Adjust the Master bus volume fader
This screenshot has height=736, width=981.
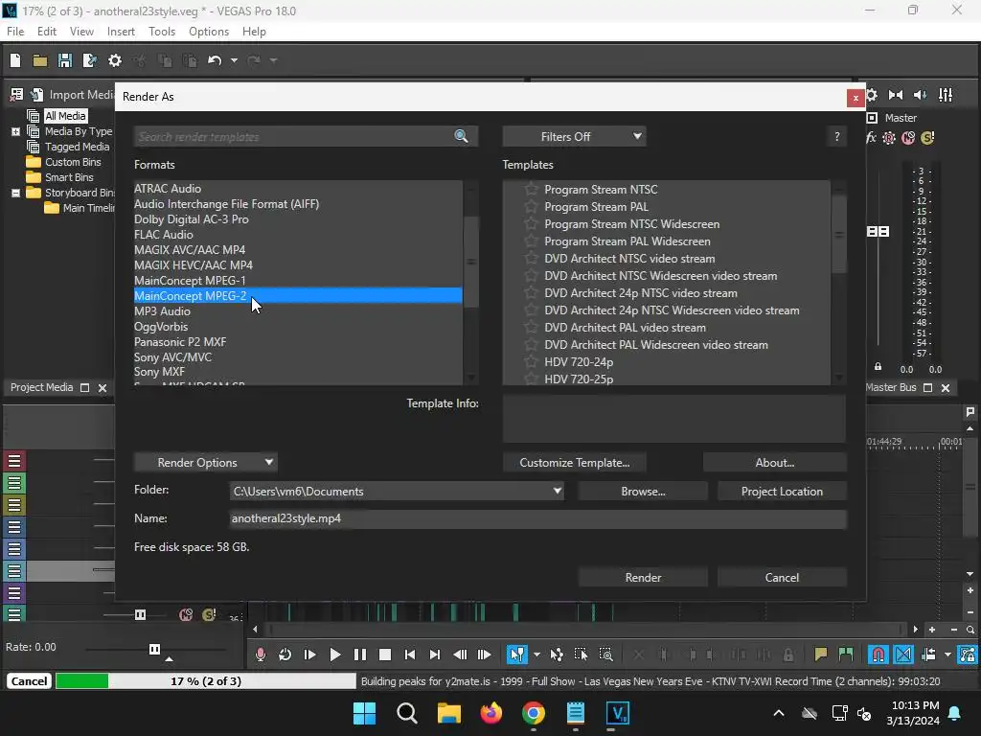pos(878,232)
